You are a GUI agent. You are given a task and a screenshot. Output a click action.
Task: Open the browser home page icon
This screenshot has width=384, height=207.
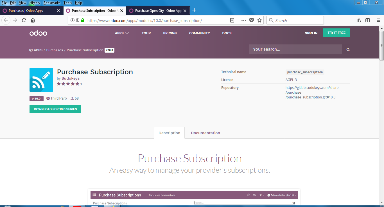(33, 20)
